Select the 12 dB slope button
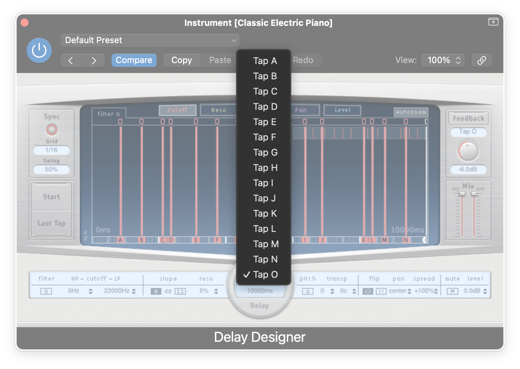The image size is (520, 369). (180, 291)
